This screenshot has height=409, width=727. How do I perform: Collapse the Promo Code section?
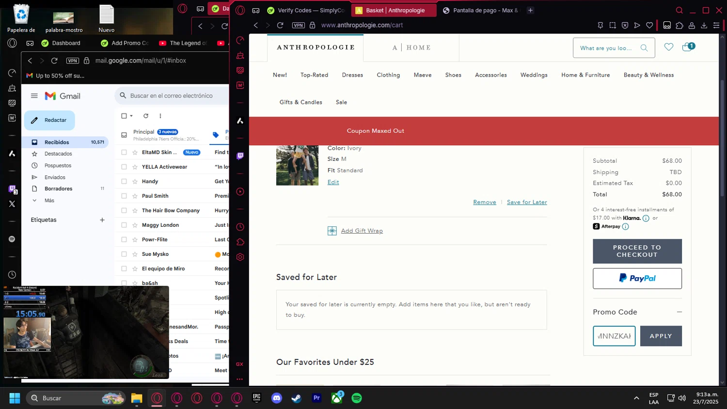[680, 312]
